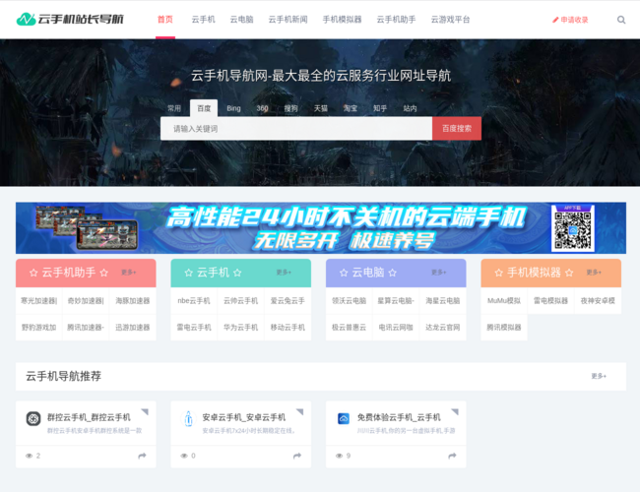Select the 淘宝 search tab
The height and width of the screenshot is (492, 640).
(x=351, y=108)
